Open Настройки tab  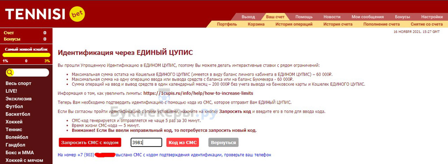tap(432, 17)
